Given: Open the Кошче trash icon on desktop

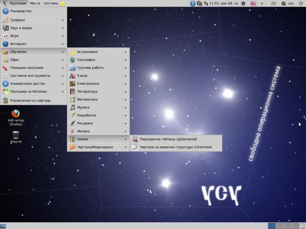Looking at the screenshot, I should 16,136.
